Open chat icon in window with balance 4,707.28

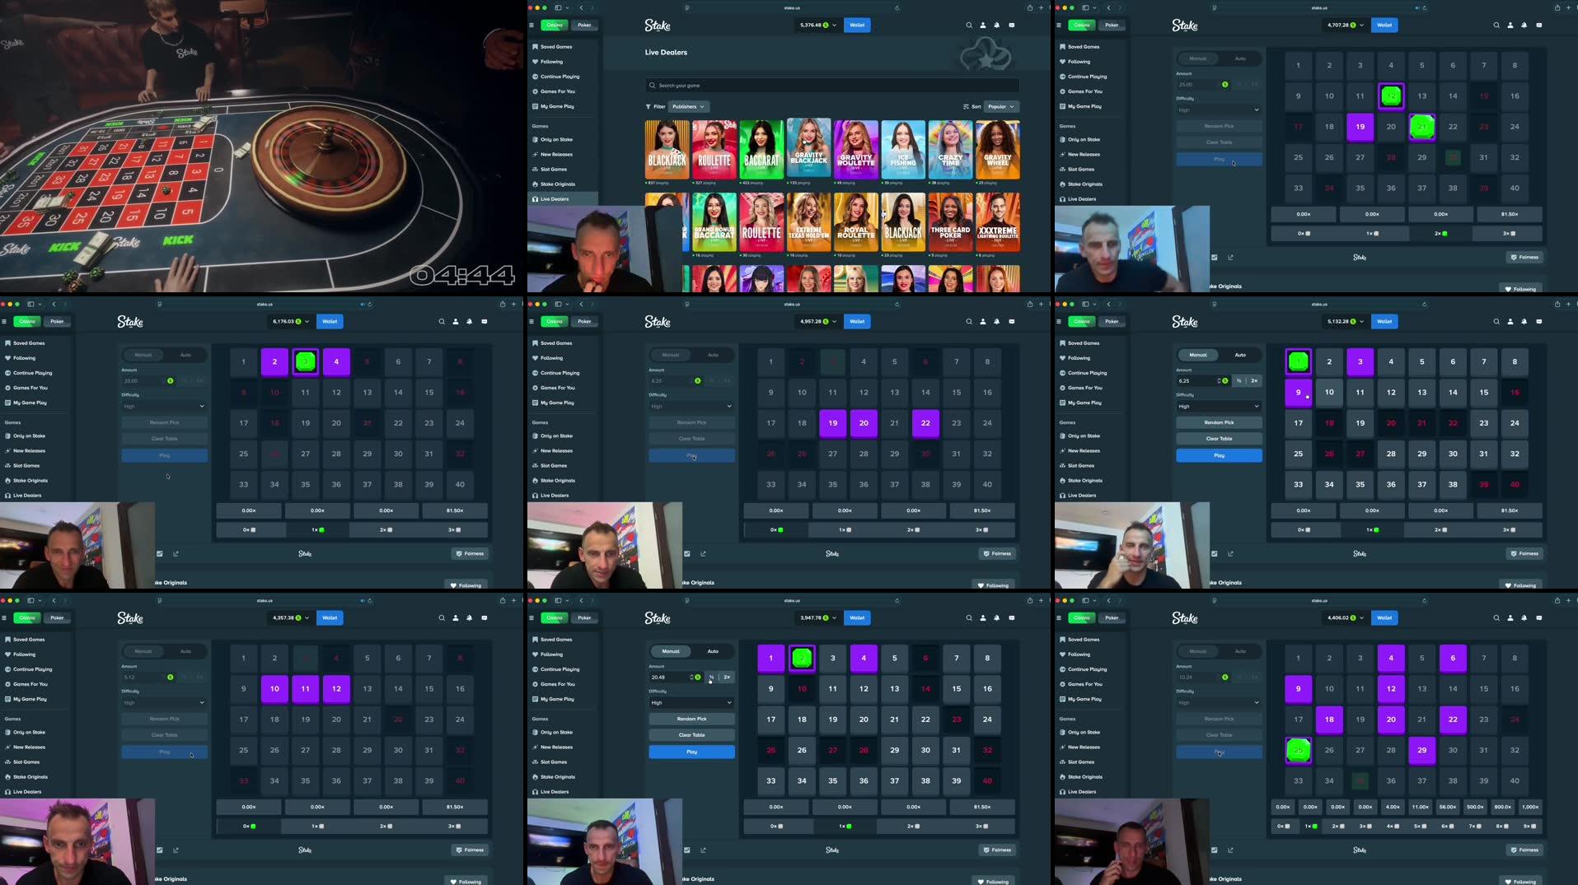[x=1539, y=26]
